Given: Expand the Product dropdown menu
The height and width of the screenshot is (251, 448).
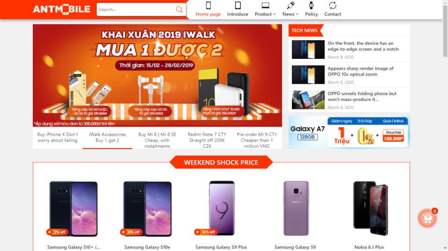Looking at the screenshot, I should 265,14.
